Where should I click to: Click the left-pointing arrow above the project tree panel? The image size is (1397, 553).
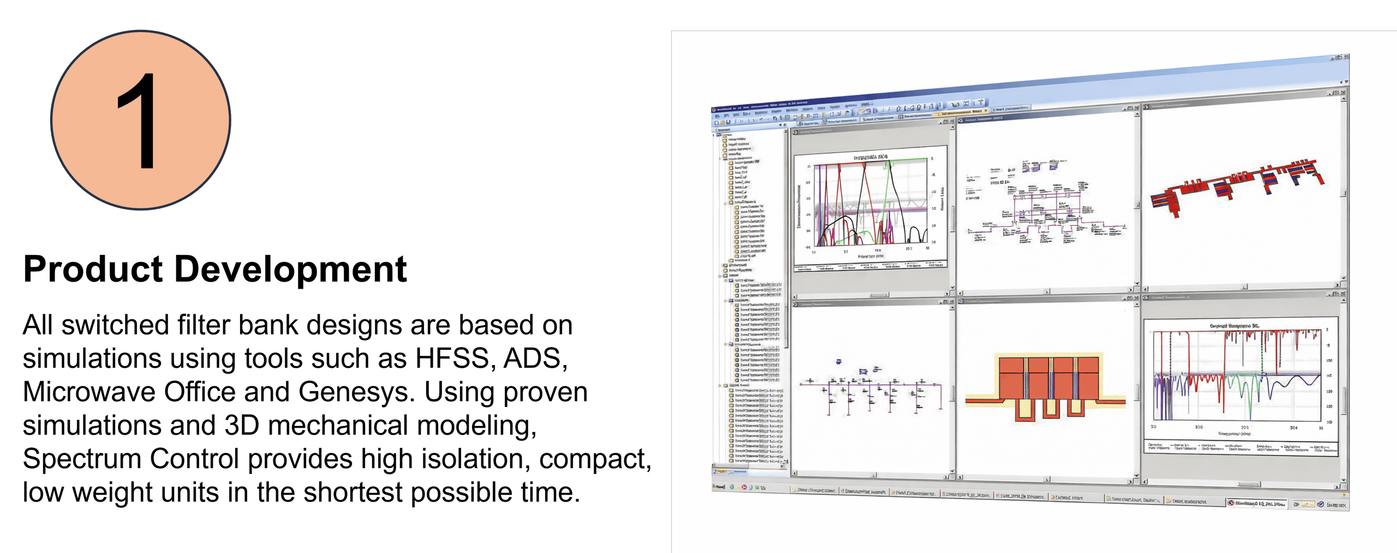pos(780,125)
